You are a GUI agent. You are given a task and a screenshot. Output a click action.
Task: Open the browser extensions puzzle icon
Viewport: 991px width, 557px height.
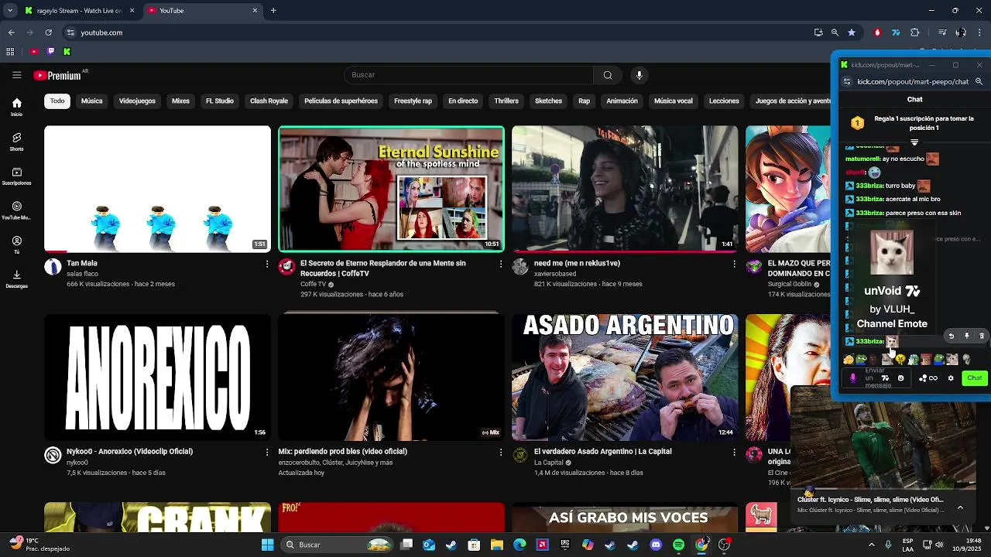tap(915, 32)
